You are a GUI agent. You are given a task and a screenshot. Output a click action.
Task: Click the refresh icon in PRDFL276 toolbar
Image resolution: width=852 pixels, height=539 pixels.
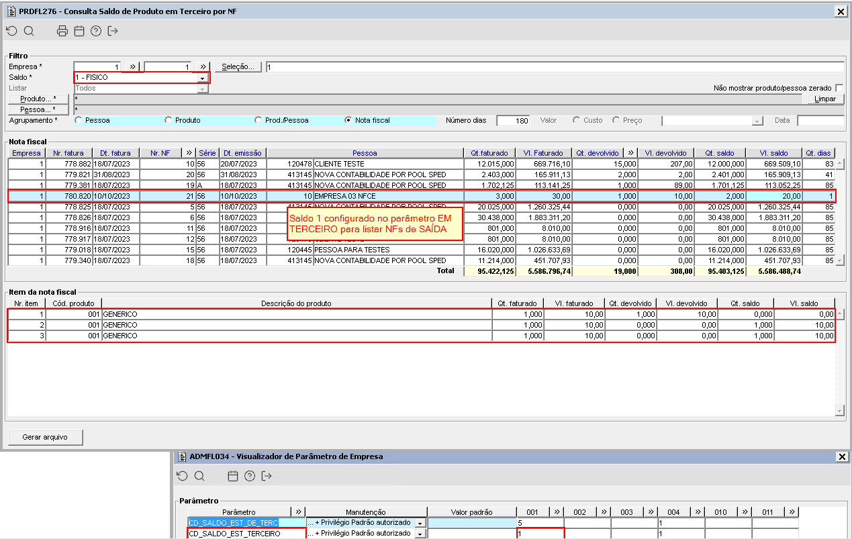point(12,31)
